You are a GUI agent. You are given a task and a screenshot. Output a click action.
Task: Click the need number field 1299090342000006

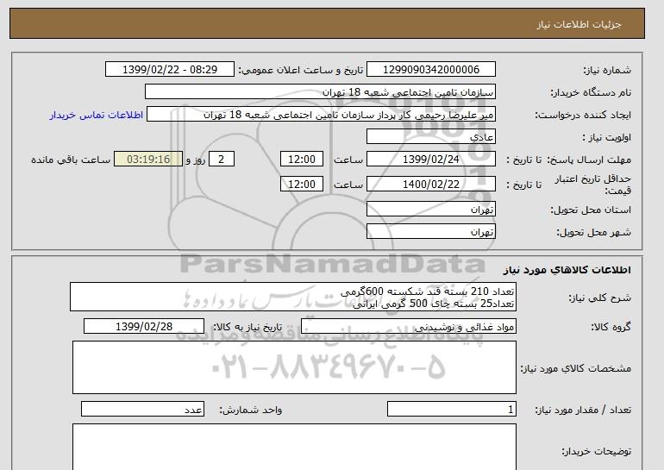coord(430,70)
